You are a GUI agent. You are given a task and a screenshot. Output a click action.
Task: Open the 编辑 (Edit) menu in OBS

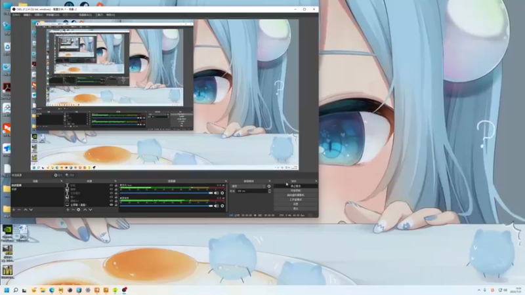[28, 14]
